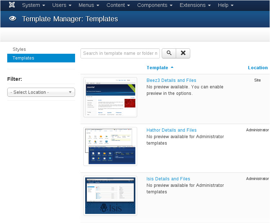Open the Users menu
270x224 pixels.
[62, 5]
